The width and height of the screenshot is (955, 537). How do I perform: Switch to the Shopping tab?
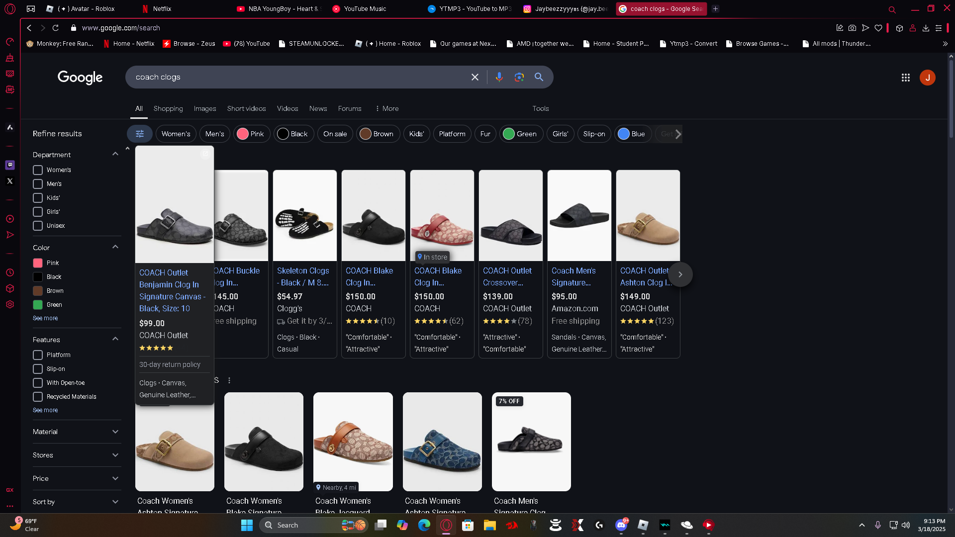click(x=168, y=108)
